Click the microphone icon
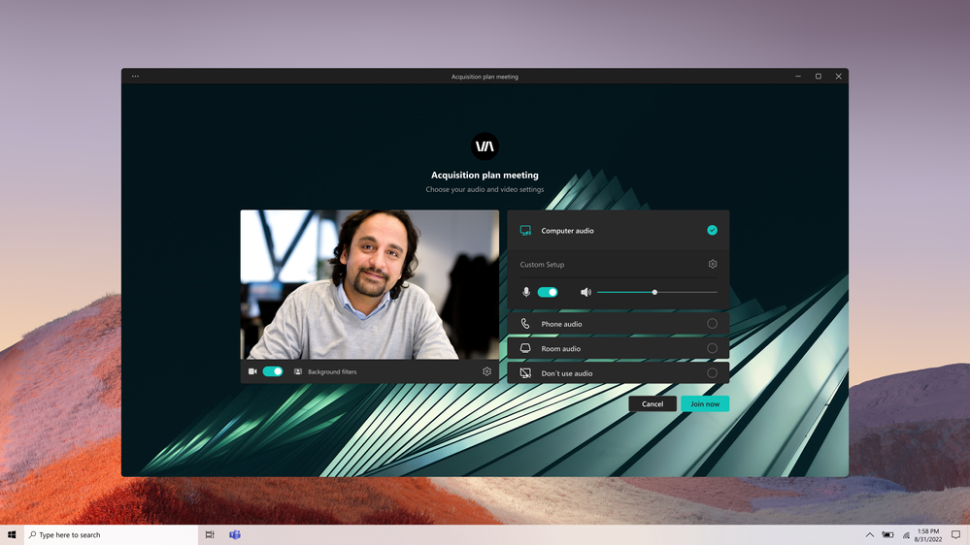Screen dimensions: 970x545 click(526, 292)
